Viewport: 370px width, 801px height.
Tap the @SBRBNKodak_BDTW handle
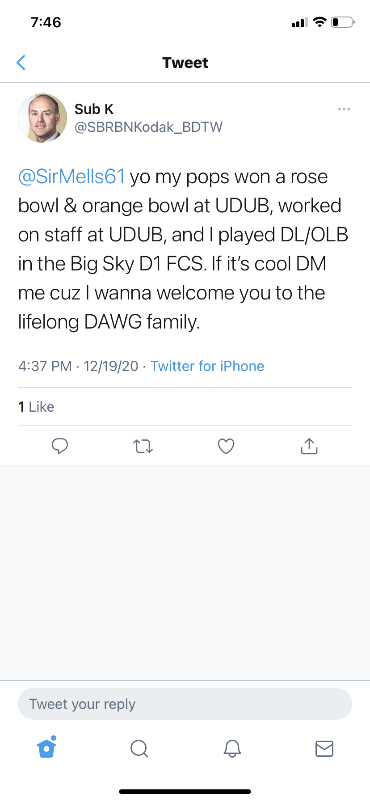[148, 127]
